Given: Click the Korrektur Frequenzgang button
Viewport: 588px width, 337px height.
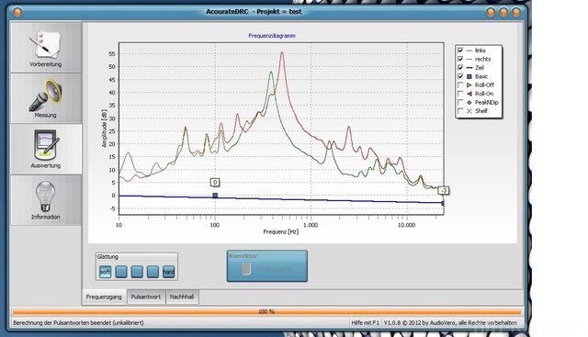Looking at the screenshot, I should tap(267, 266).
